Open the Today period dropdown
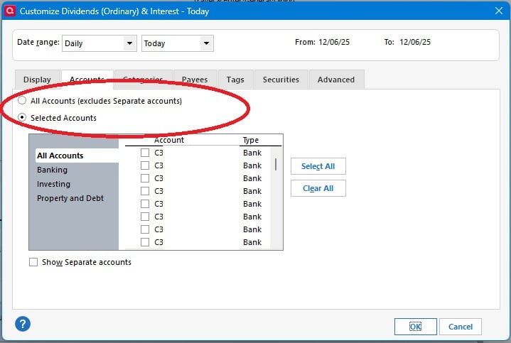Screen dimensions: 511x343 click(178, 43)
